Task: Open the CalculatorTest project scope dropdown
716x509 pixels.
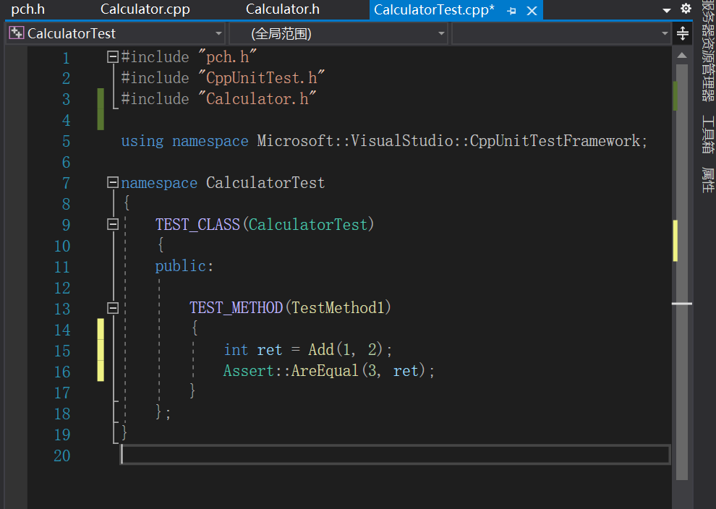Action: pos(116,33)
